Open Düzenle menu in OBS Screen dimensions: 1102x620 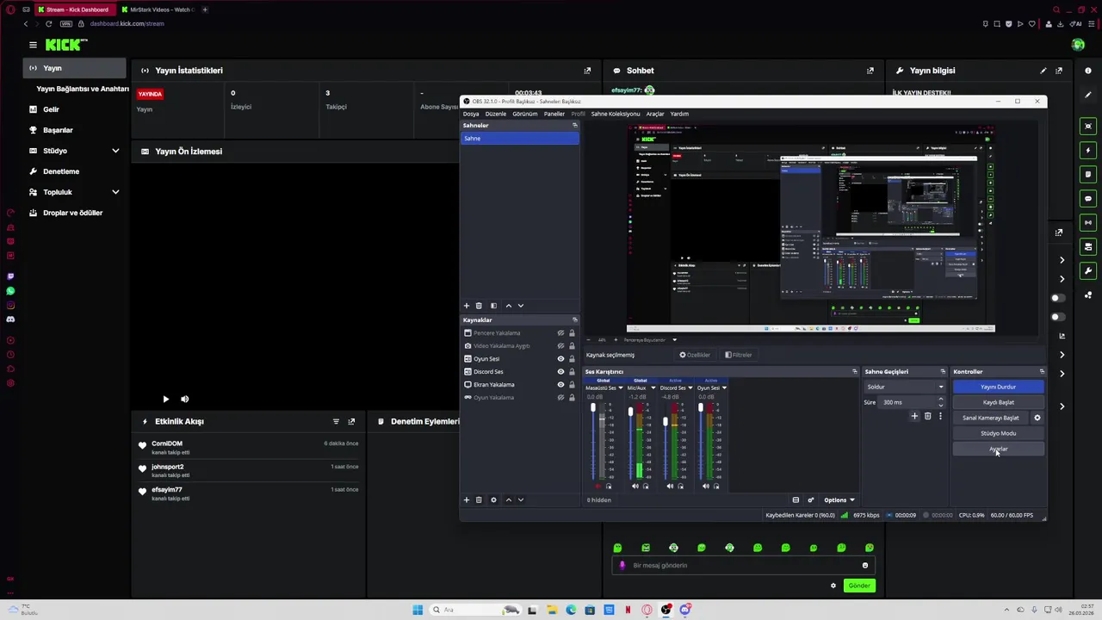(496, 114)
